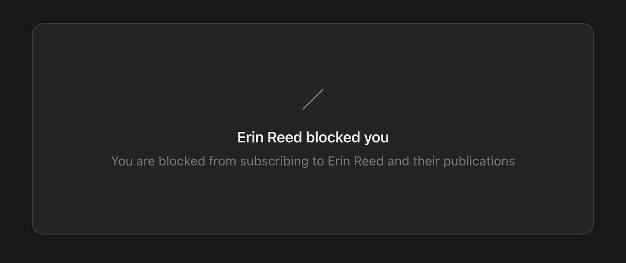Click empty card area above the slash icon
Viewport: 626px width, 263px height.
tap(313, 56)
